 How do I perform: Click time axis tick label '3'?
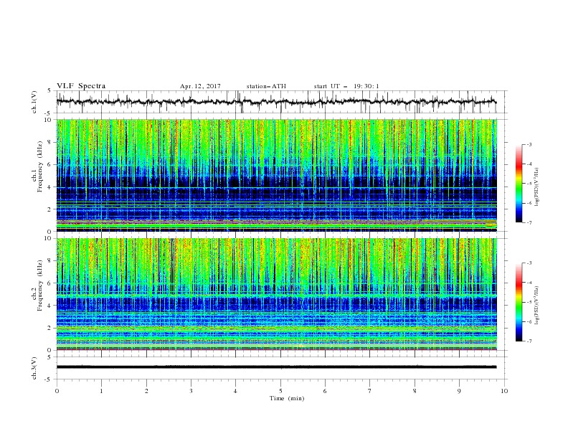point(191,391)
